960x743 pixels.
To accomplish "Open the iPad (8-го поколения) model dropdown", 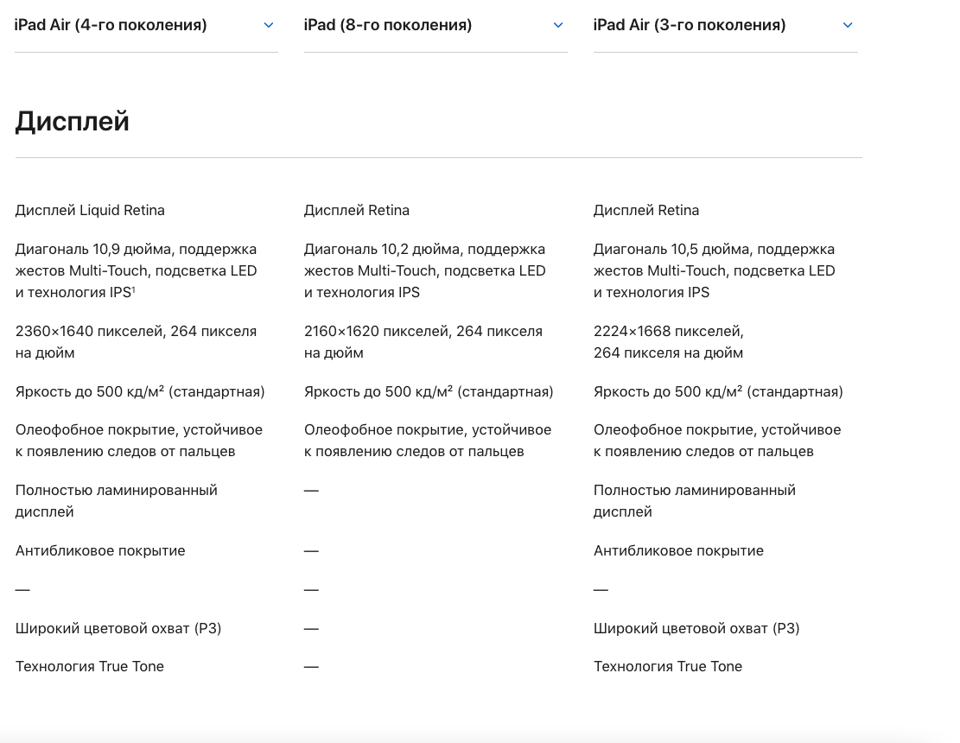I will (x=435, y=26).
